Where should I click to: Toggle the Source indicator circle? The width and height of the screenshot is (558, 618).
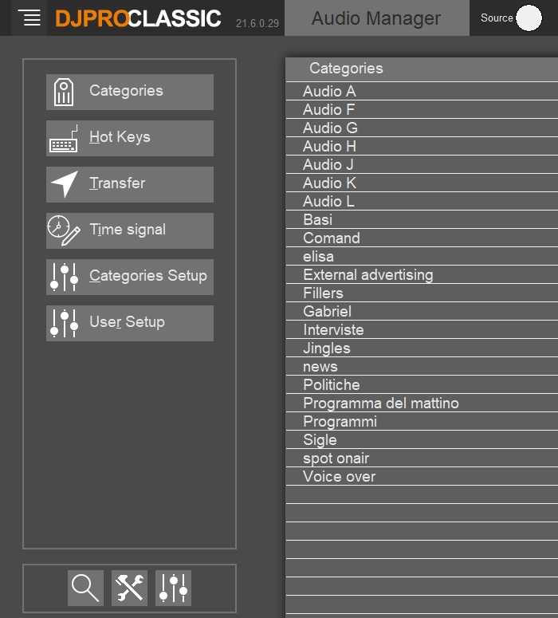tap(529, 18)
